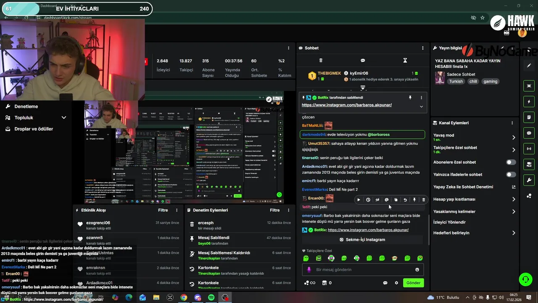The image size is (538, 303).
Task: Click the shop icon showing 0
Action: point(324,283)
